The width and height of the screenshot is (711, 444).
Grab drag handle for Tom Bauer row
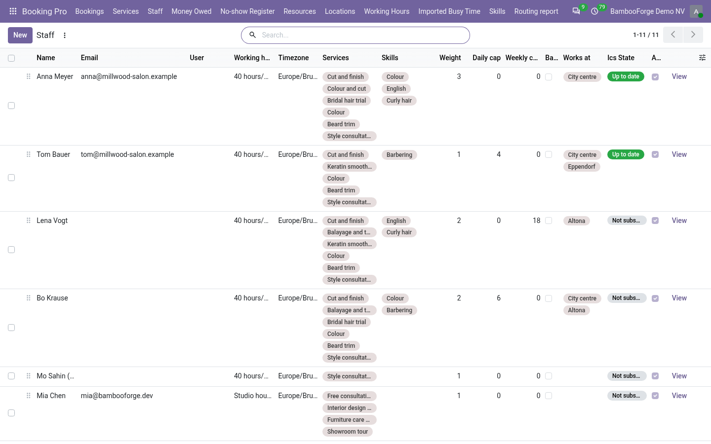coord(28,154)
